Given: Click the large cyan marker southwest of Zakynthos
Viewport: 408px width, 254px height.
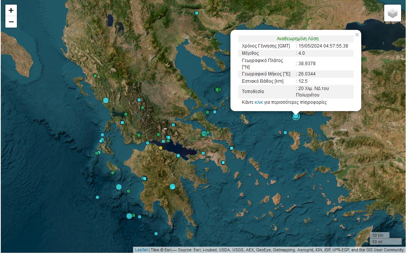Looking at the screenshot, I should click(x=119, y=187).
